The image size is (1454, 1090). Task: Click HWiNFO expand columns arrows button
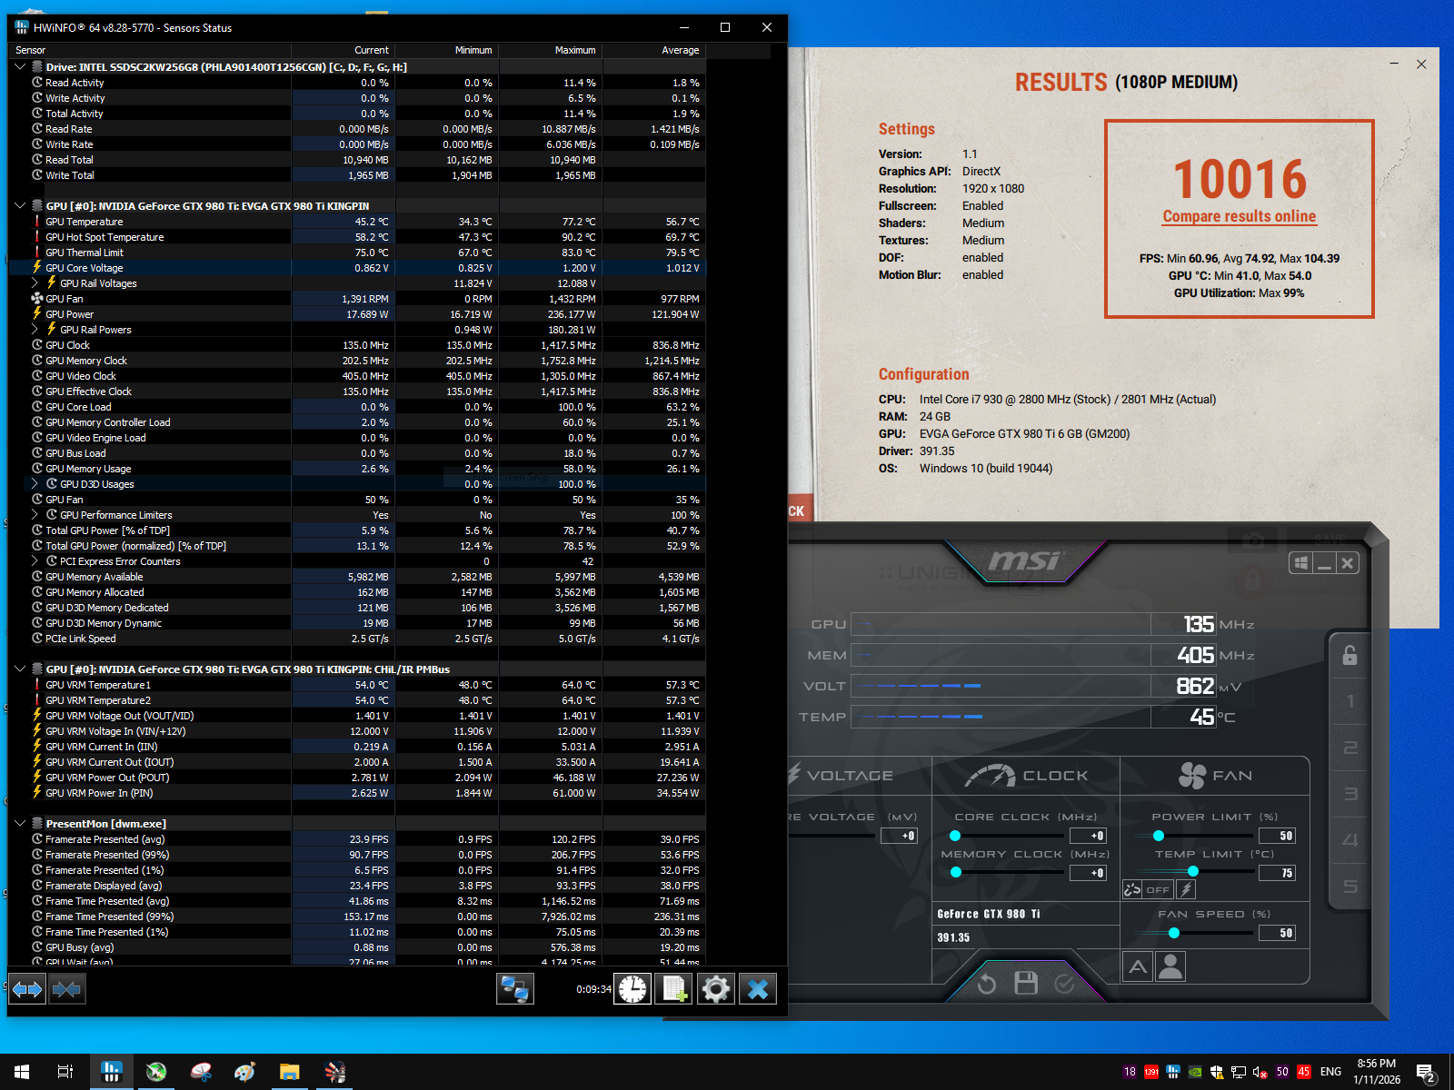(x=27, y=989)
